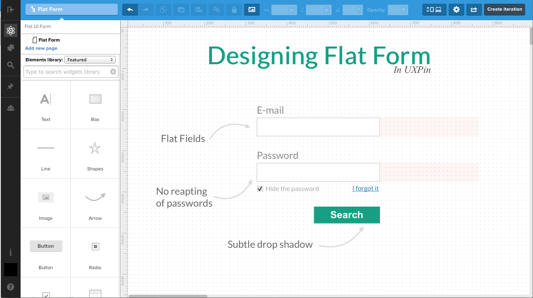Select the In UXPin subtitle text
Screen dimensions: 533x298
412,70
